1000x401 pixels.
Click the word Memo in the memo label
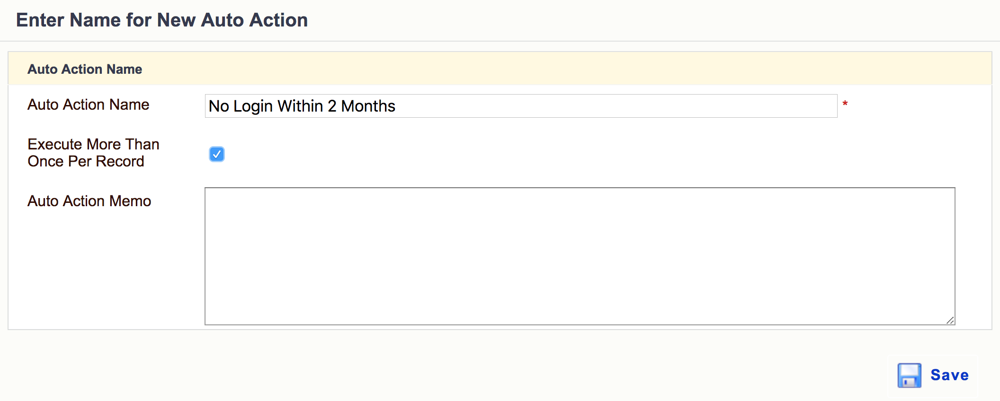pyautogui.click(x=130, y=201)
